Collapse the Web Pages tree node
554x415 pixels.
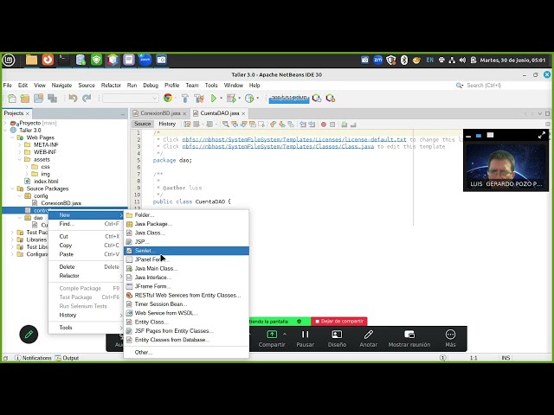12,137
